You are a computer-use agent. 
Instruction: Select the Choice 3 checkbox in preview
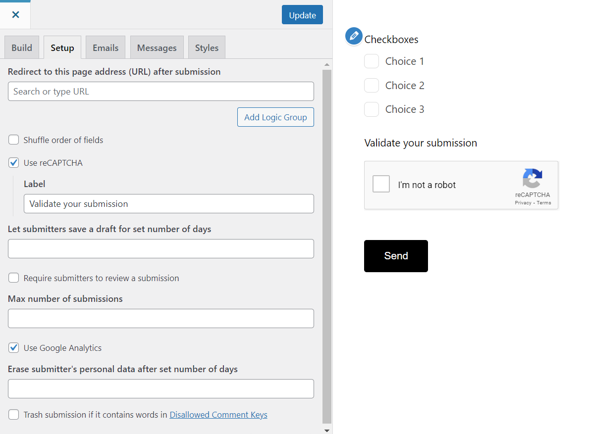pyautogui.click(x=372, y=109)
